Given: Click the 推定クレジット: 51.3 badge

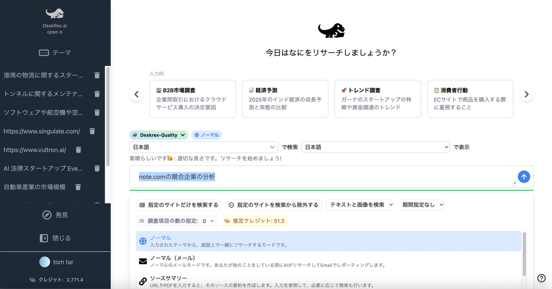Looking at the screenshot, I should coord(254,221).
